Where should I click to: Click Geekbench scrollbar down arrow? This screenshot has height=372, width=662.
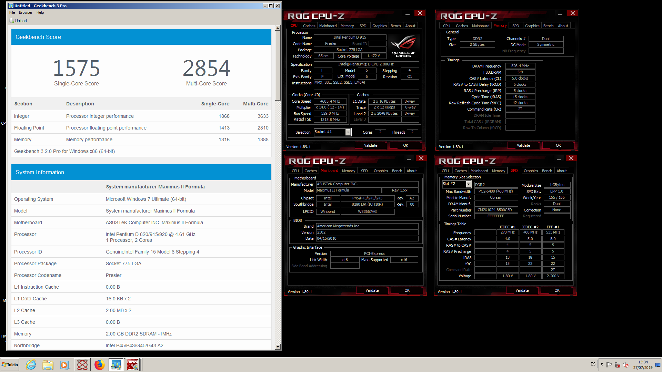(278, 347)
